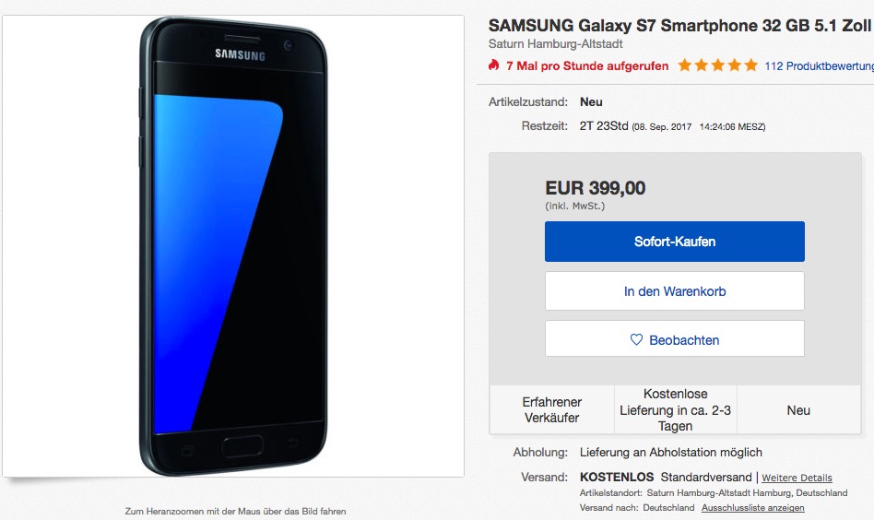The image size is (874, 520).
Task: Open the Ausschlussliste anzeigen link
Action: click(752, 508)
